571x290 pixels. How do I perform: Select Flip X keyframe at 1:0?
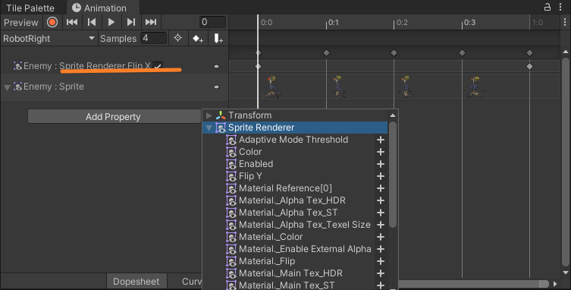pos(529,66)
